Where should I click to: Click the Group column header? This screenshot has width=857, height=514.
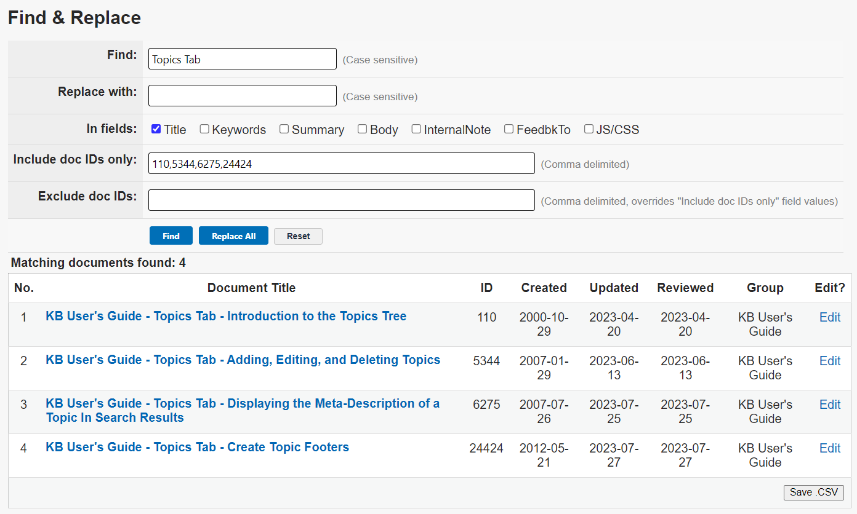[x=765, y=288]
